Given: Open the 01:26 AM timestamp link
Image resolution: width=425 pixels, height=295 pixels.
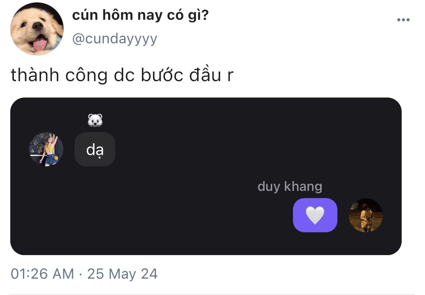Looking at the screenshot, I should pos(42,274).
